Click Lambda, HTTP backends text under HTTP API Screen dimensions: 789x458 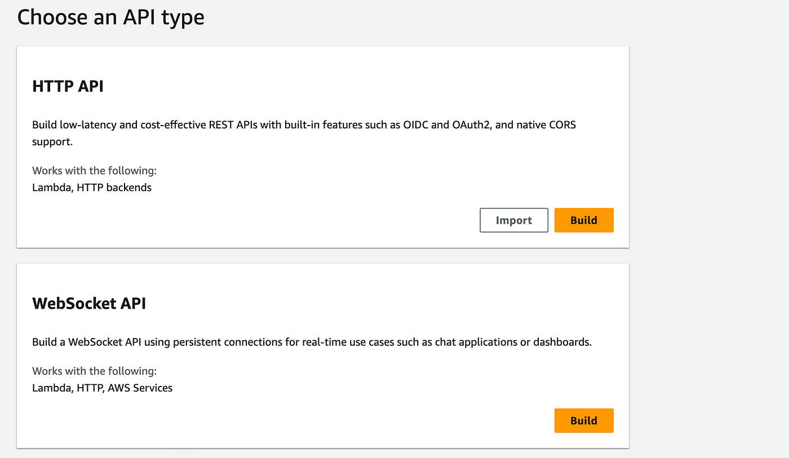91,187
